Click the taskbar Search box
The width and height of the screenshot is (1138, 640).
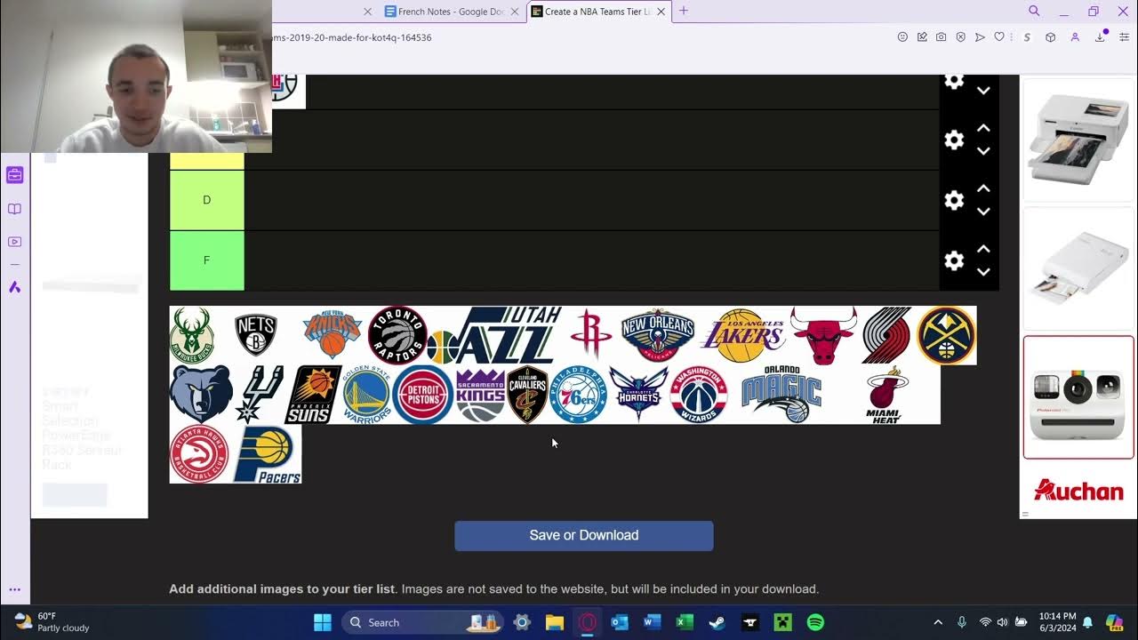pos(422,622)
